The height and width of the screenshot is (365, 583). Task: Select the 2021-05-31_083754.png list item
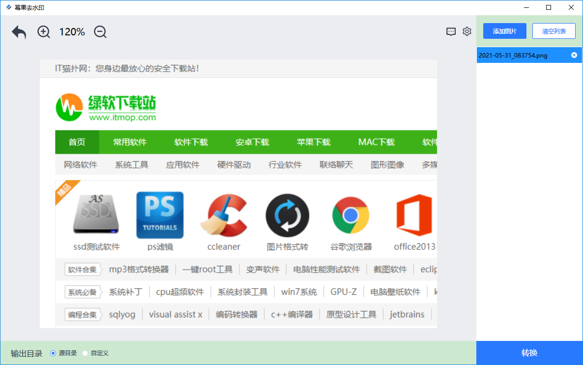pyautogui.click(x=513, y=56)
